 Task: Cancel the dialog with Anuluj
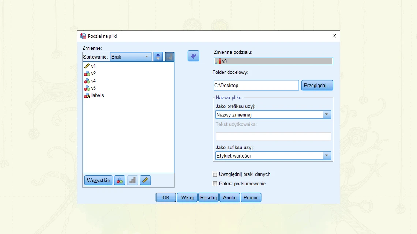[230, 197]
